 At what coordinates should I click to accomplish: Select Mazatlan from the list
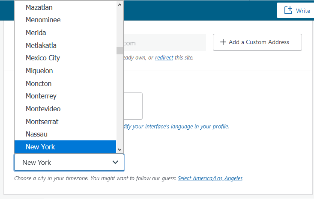pos(39,7)
